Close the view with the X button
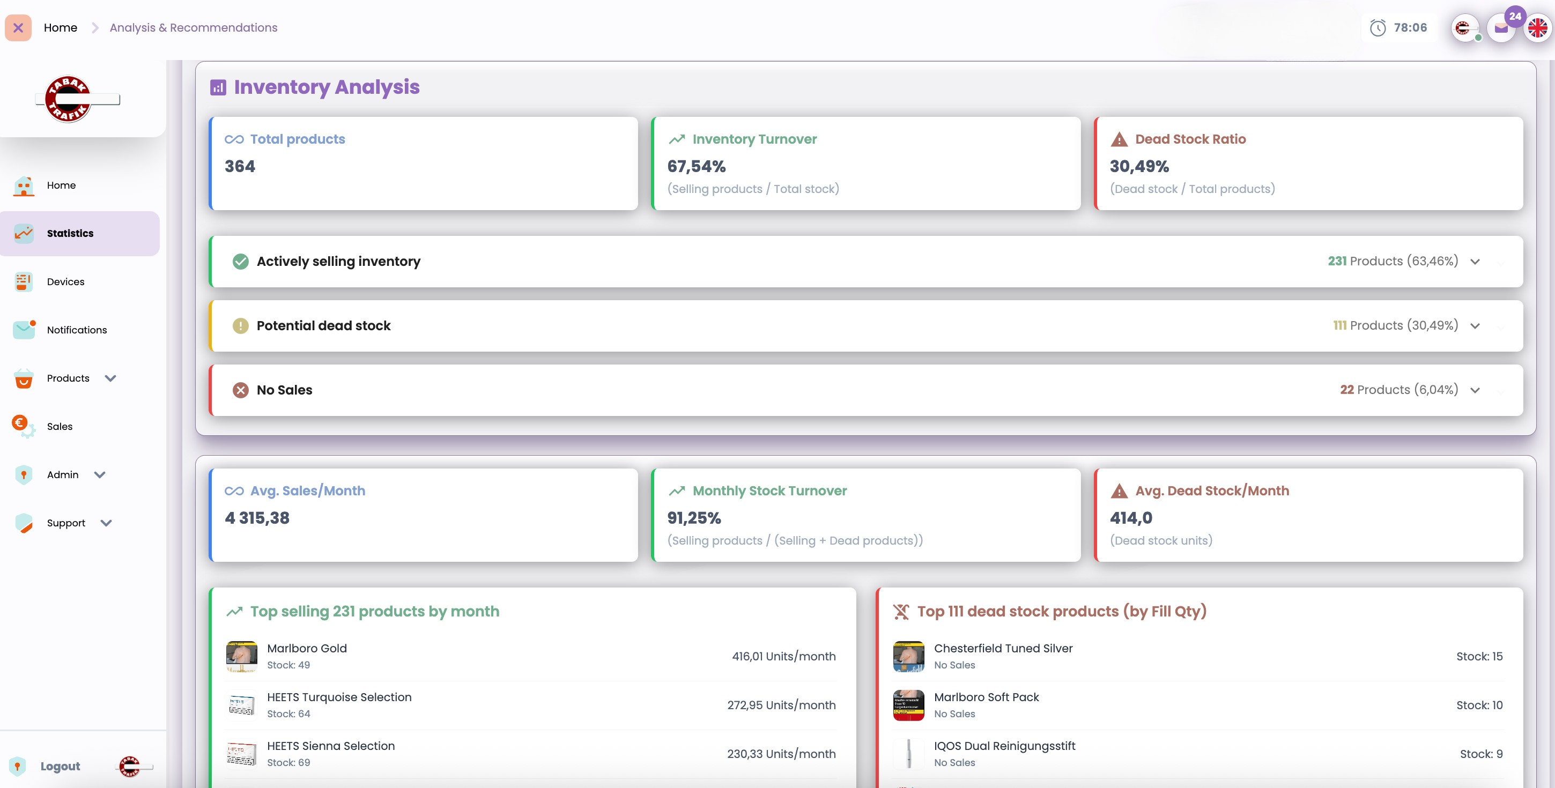The height and width of the screenshot is (788, 1555). coord(18,27)
